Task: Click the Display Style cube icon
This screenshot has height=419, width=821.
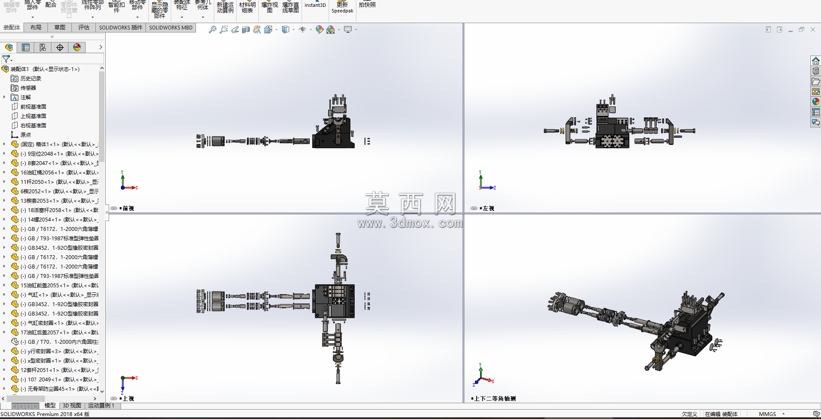Action: coord(285,30)
